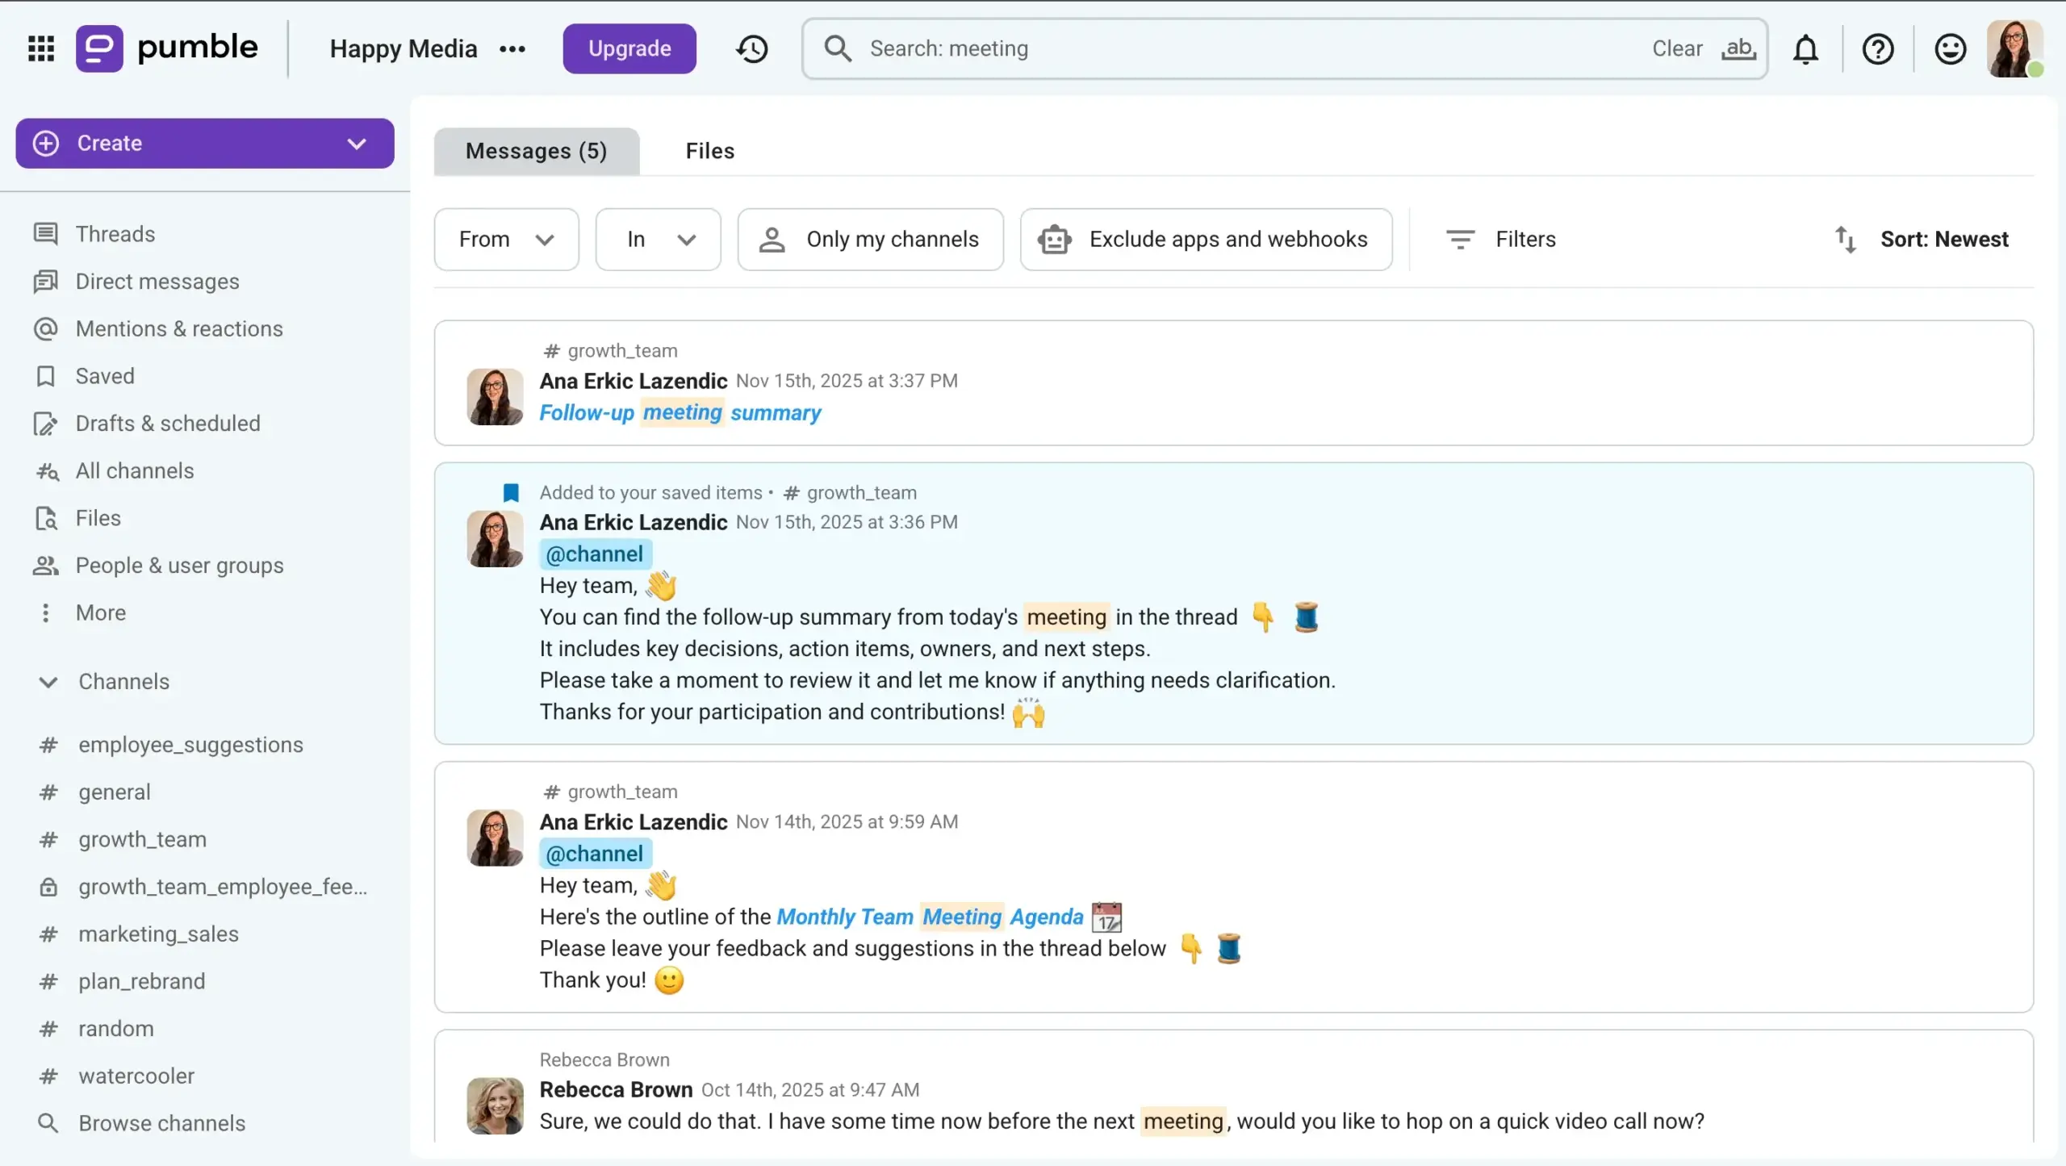2066x1166 pixels.
Task: Expand the From dropdown
Action: (506, 240)
